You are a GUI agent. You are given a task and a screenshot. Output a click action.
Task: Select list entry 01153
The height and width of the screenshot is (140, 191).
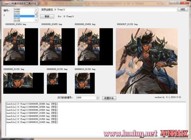tap(24, 18)
